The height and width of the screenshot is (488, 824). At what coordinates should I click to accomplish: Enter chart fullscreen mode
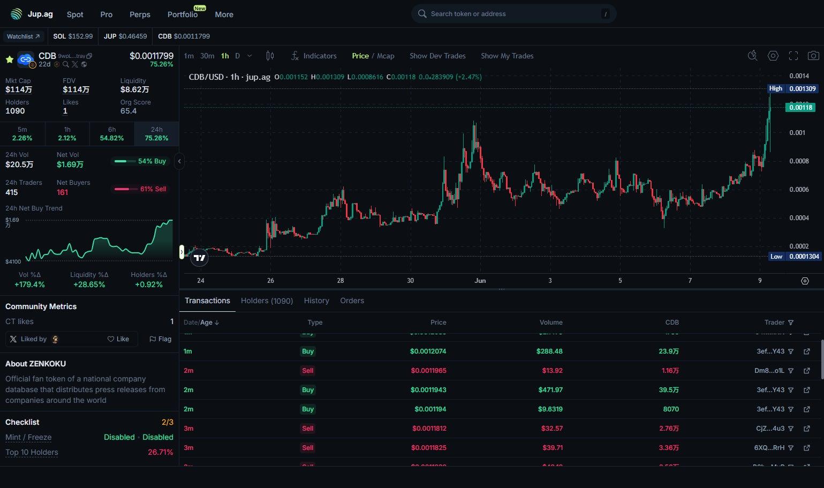click(793, 56)
